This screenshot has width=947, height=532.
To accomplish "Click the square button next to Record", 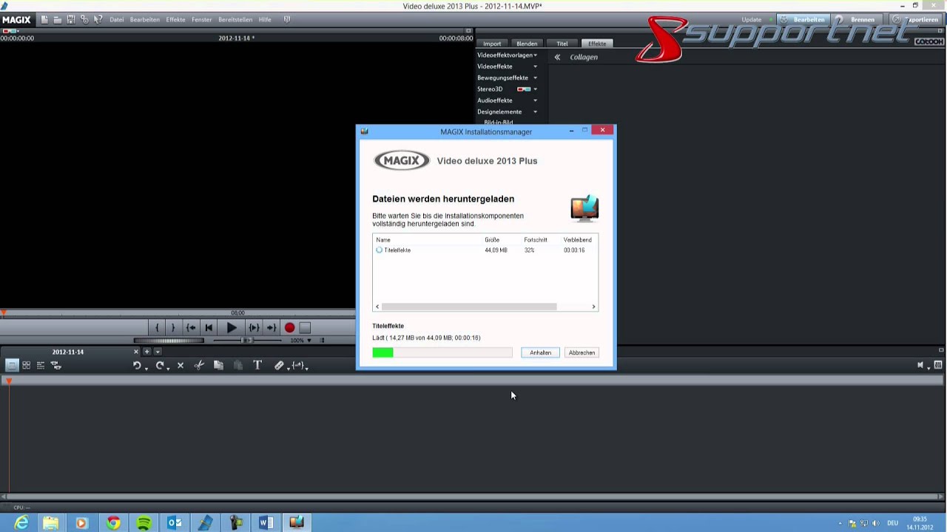I will coord(305,328).
